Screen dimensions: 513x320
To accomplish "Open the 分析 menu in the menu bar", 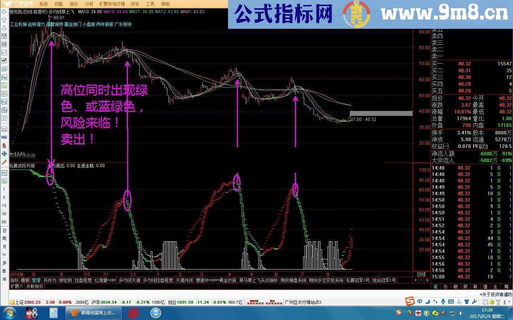I will 88,4.
